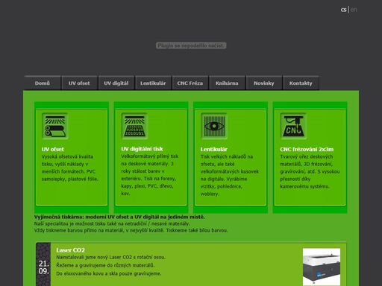Switch language to English (en)
This screenshot has height=286, width=382.
[354, 10]
